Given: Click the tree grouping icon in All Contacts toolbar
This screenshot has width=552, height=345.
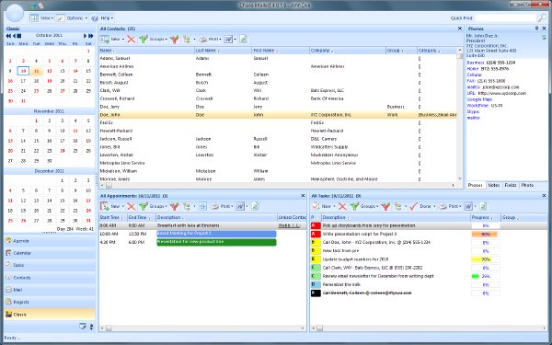Looking at the screenshot, I should pos(187,39).
